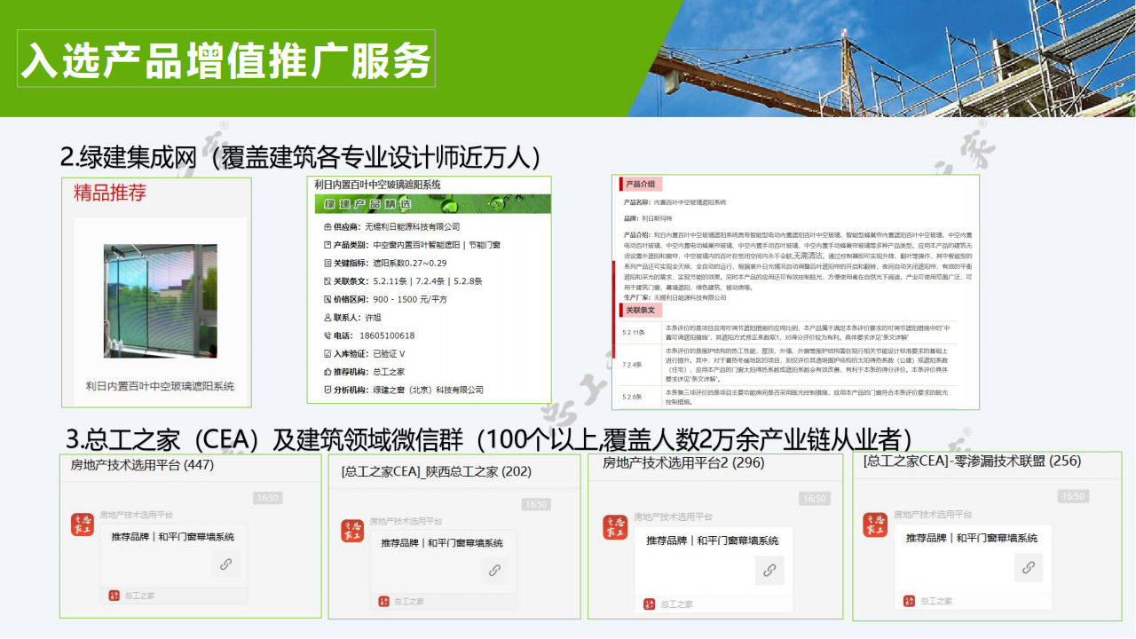The width and height of the screenshot is (1136, 639).
Task: Click the 5.2.11条 row in the clause table
Action: point(789,333)
